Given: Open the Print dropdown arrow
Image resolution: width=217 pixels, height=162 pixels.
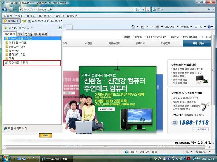Looking at the screenshot, I should pyautogui.click(x=162, y=27).
